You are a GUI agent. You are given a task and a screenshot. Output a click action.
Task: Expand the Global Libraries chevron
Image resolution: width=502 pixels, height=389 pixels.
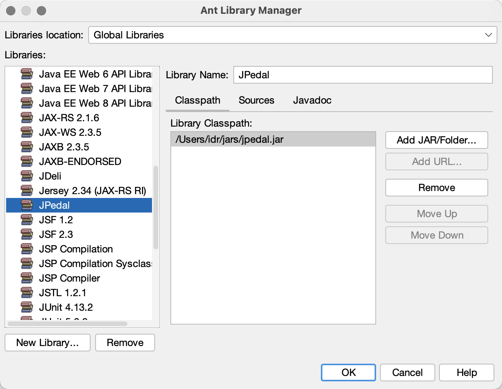coord(488,35)
